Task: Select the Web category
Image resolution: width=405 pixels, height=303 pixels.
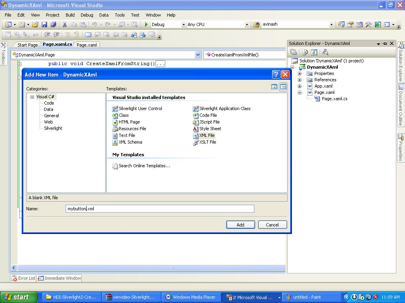Action: tap(48, 122)
